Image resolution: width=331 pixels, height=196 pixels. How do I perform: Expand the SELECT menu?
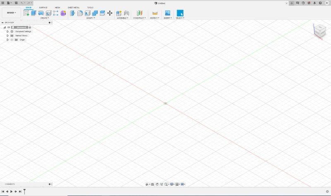tap(180, 18)
